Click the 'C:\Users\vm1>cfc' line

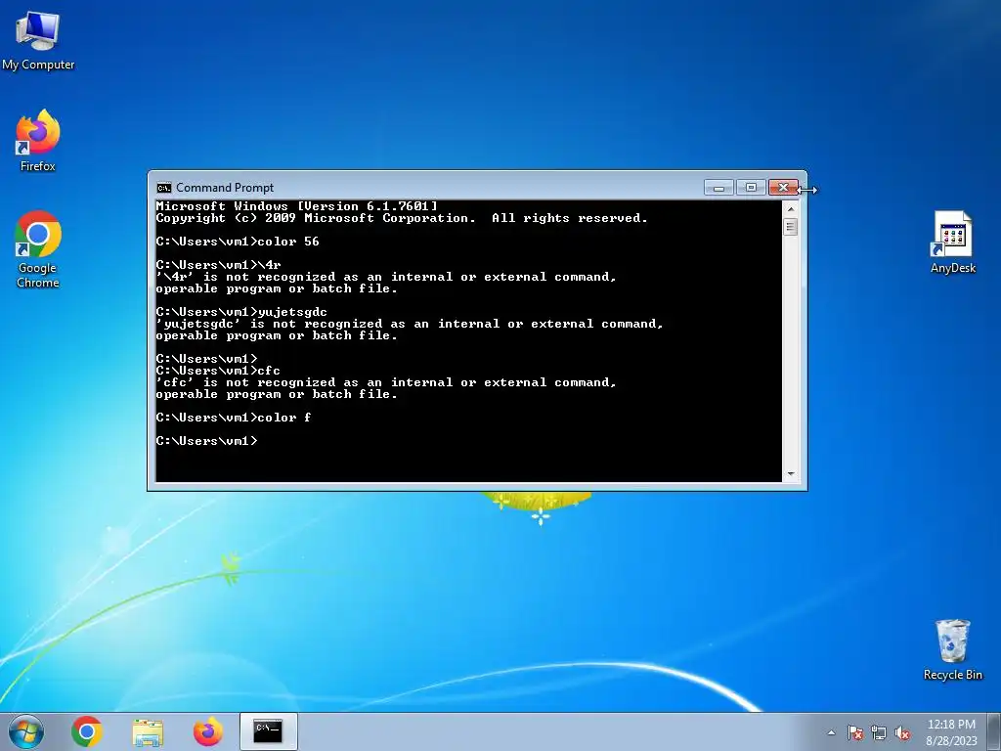point(218,371)
